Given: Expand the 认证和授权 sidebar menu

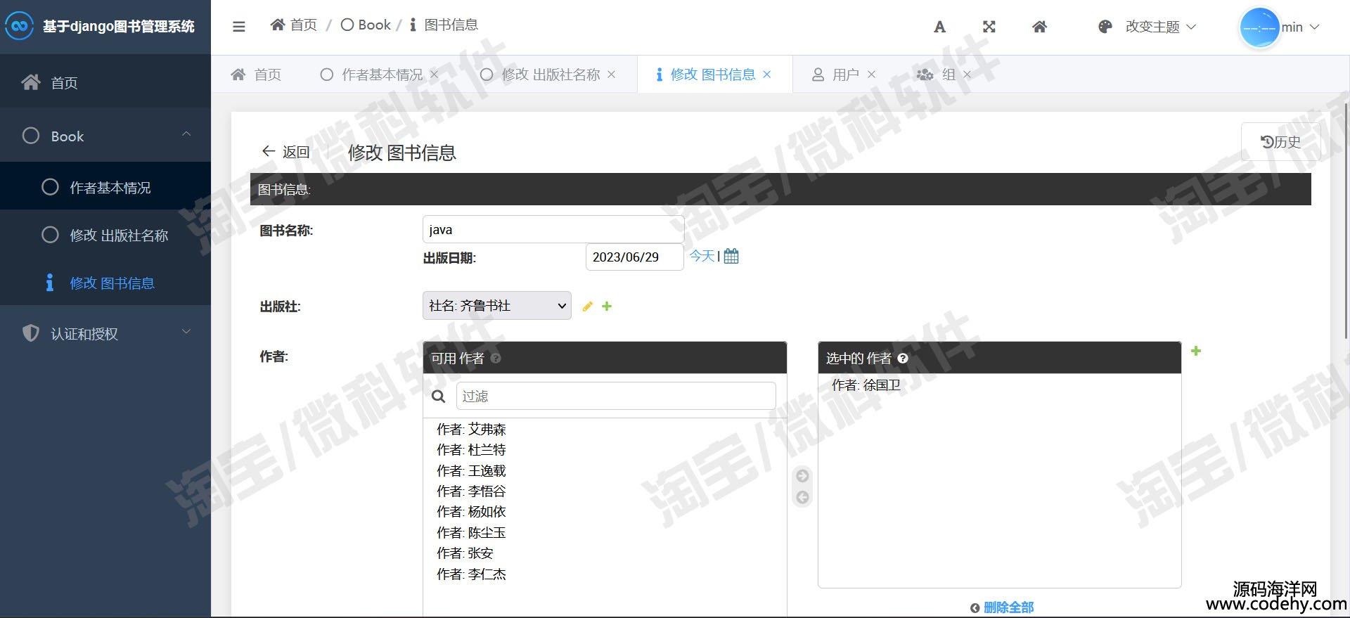Looking at the screenshot, I should coord(105,333).
